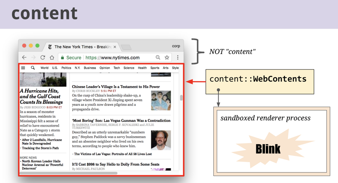Click the CHRIS BUCKLEY byline
This screenshot has height=183, width=338.
click(x=86, y=91)
